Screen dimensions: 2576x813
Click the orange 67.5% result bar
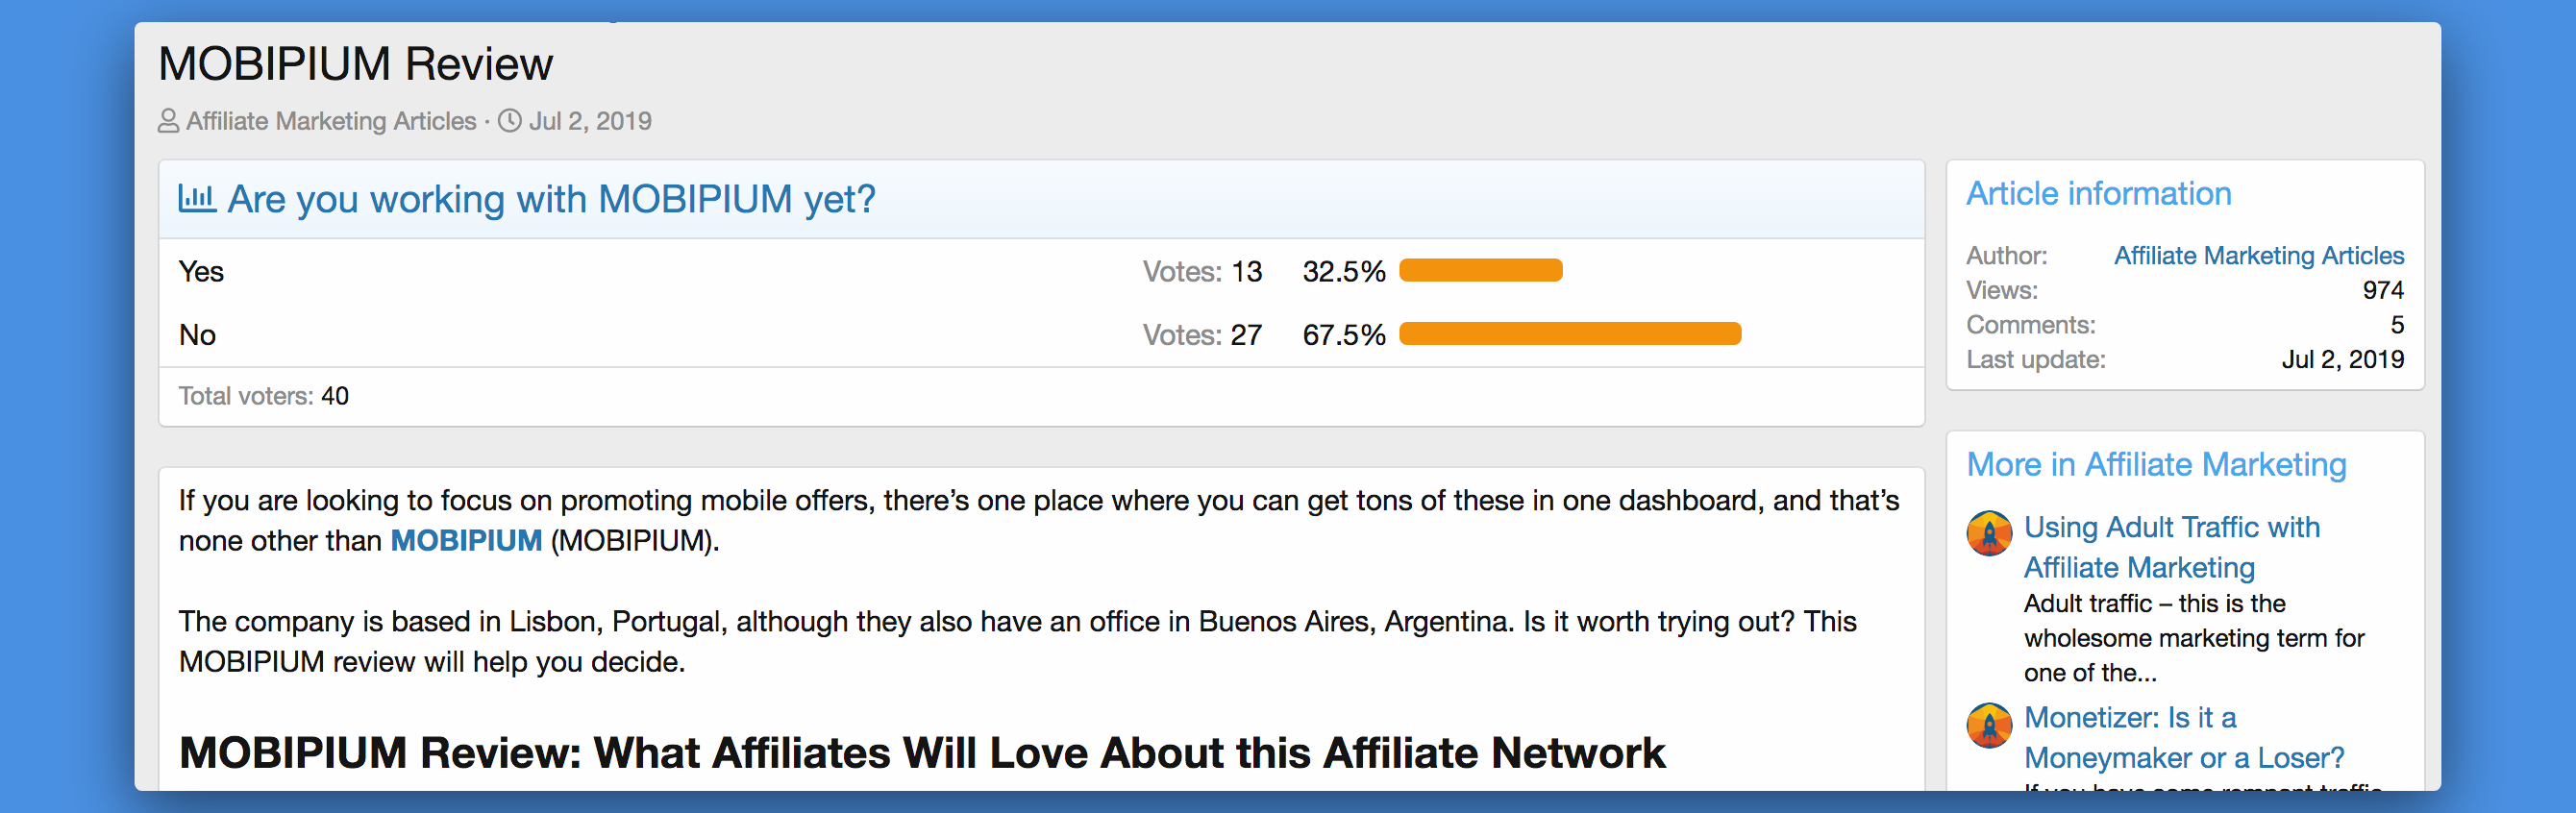(1569, 333)
